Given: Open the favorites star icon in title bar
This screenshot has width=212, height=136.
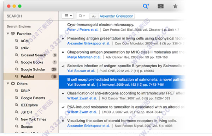Looking at the screenshot, I should [175, 6].
